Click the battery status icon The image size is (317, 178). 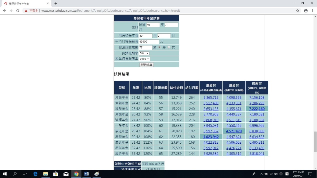click(266, 174)
